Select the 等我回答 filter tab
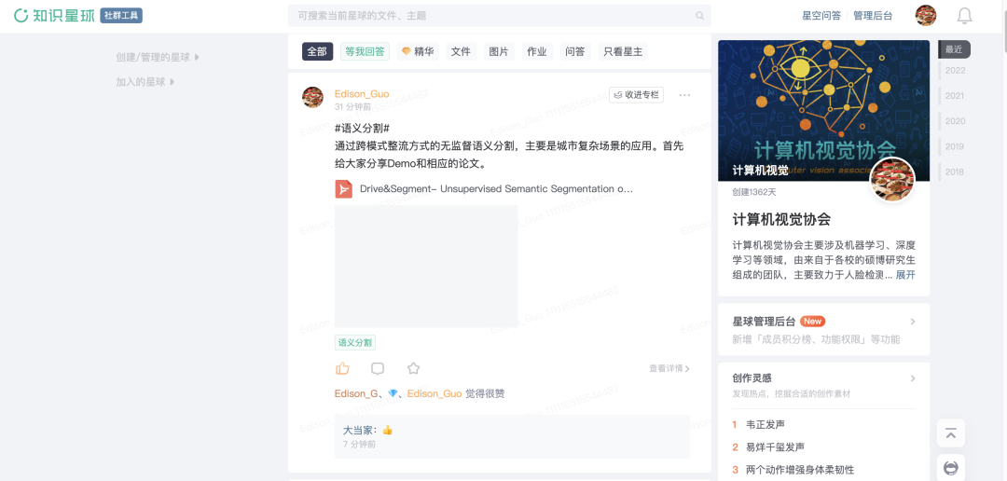Viewport: 1007px width, 481px height. coord(365,52)
